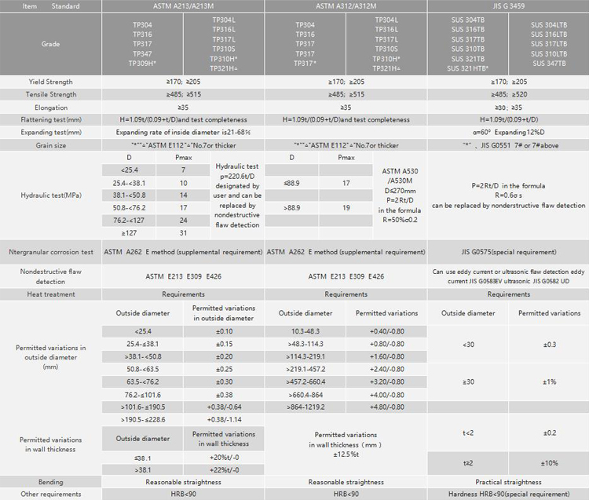Click the eddy current or ultrasonic flaw detection cell

coord(508,276)
